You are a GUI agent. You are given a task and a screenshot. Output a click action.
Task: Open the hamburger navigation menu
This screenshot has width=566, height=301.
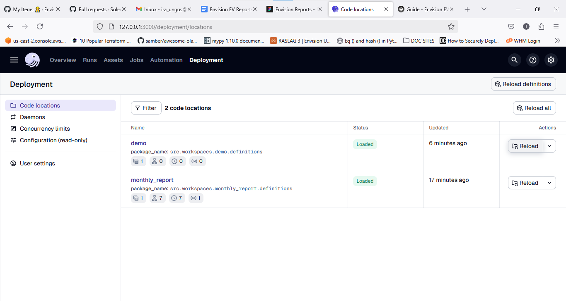click(14, 60)
